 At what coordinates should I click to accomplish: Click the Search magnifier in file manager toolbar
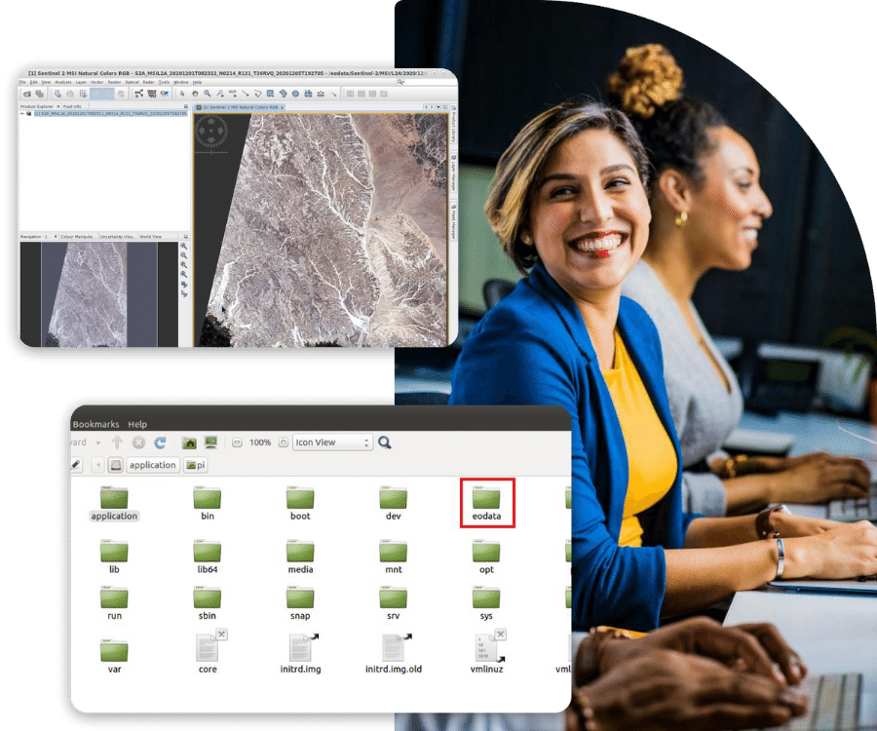386,442
